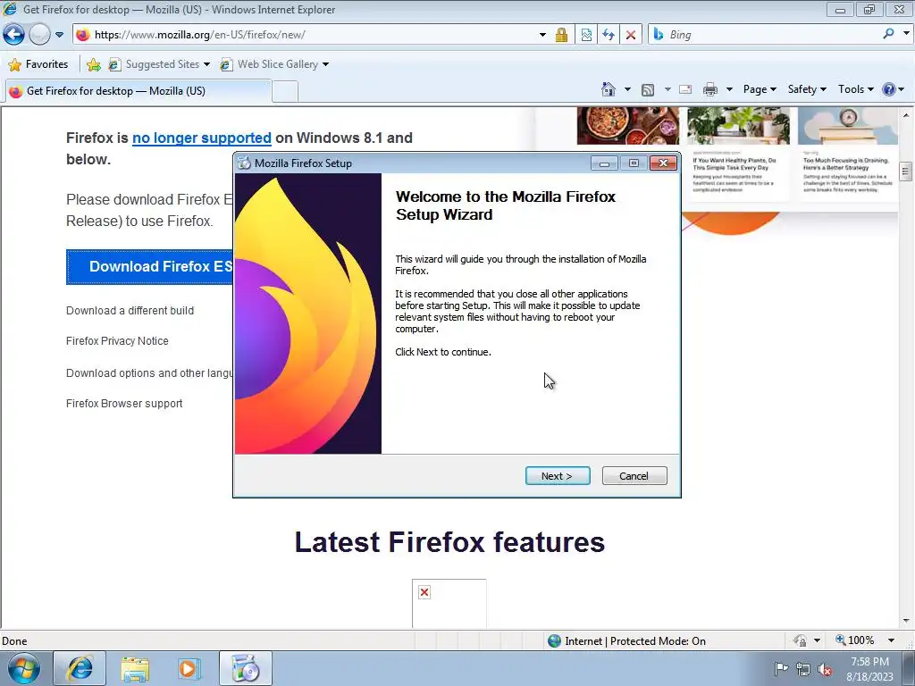Expand the zoom level dropdown arrow
Viewport: 915px width, 686px height.
pyautogui.click(x=891, y=640)
